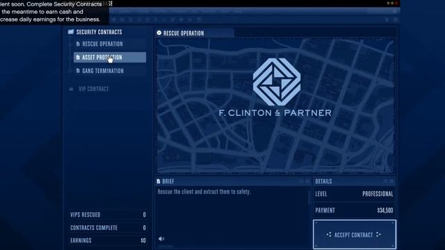The height and width of the screenshot is (250, 445).
Task: Select the Rescue Operation contract
Action: point(110,44)
